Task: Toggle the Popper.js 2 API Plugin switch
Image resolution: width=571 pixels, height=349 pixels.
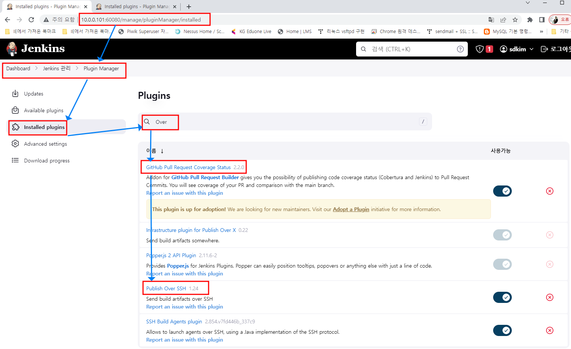Action: [502, 264]
